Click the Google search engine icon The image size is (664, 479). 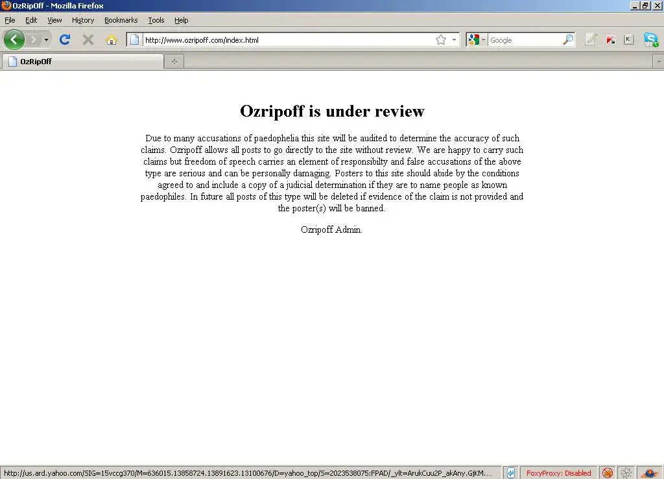click(474, 40)
